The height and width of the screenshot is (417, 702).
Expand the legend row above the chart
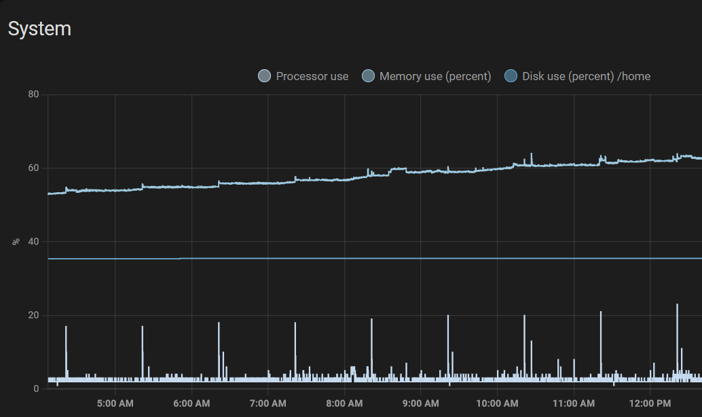point(455,76)
